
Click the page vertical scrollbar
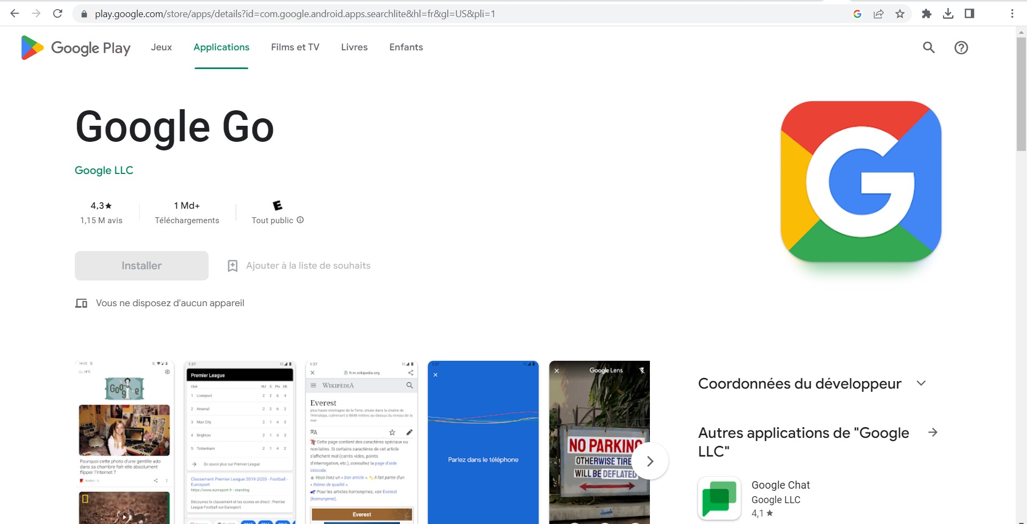tap(1021, 96)
